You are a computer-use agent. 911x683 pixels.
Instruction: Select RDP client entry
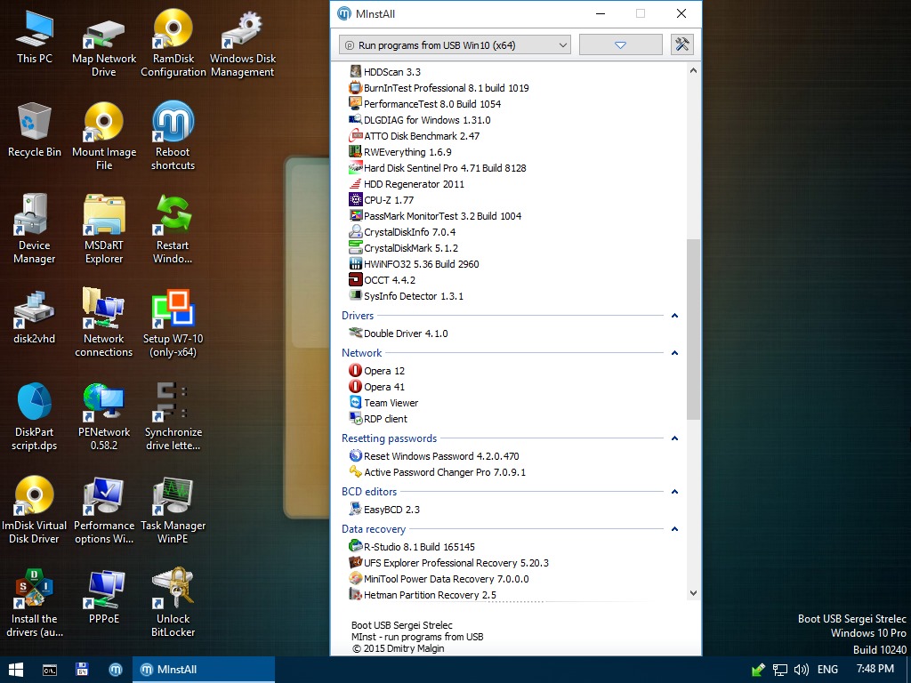pos(378,419)
